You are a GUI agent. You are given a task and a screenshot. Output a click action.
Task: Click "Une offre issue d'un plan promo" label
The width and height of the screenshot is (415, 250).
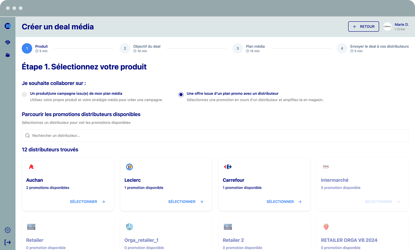click(x=233, y=94)
